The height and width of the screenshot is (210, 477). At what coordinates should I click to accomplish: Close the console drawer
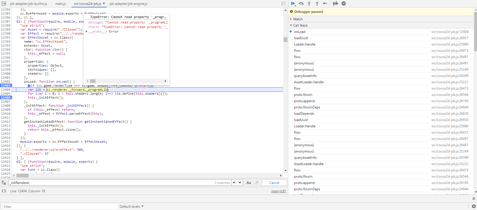click(474, 199)
